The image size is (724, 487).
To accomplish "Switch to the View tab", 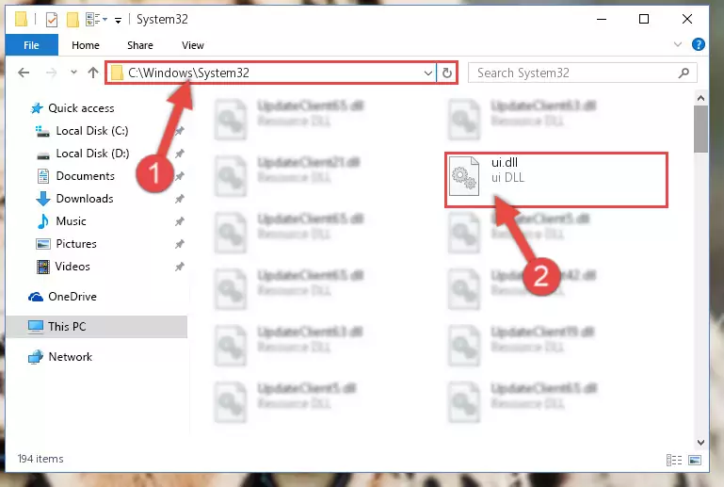I will (x=193, y=45).
